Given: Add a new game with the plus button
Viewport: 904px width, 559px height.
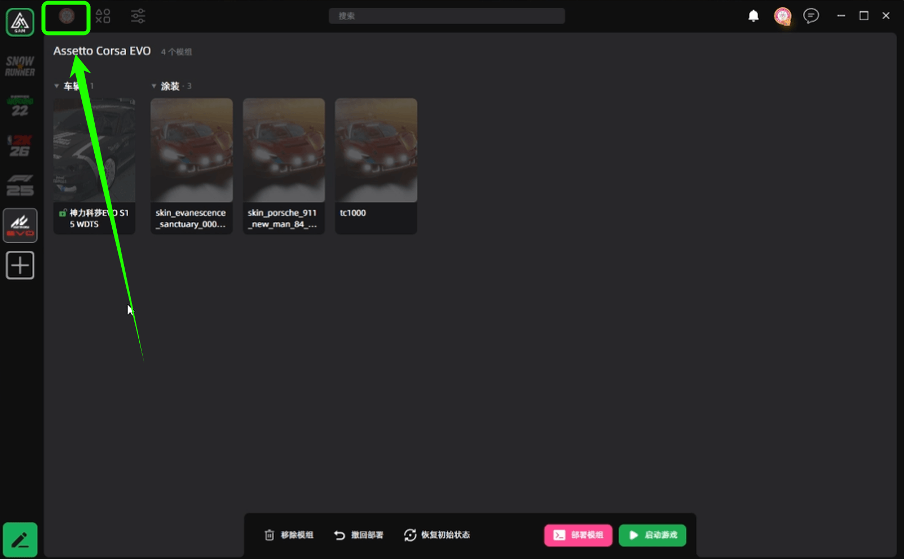Looking at the screenshot, I should (20, 265).
